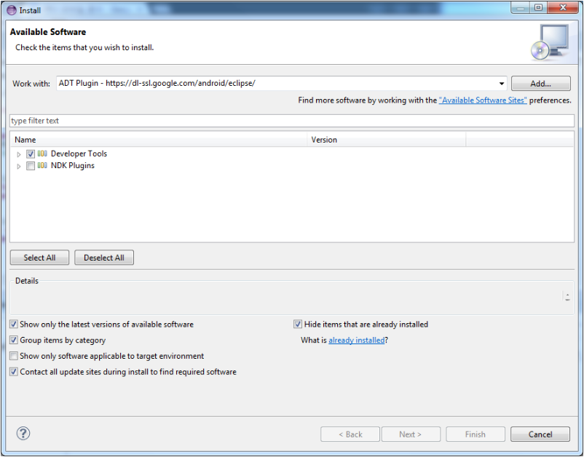Toggle Contact all update sites during install

click(14, 372)
